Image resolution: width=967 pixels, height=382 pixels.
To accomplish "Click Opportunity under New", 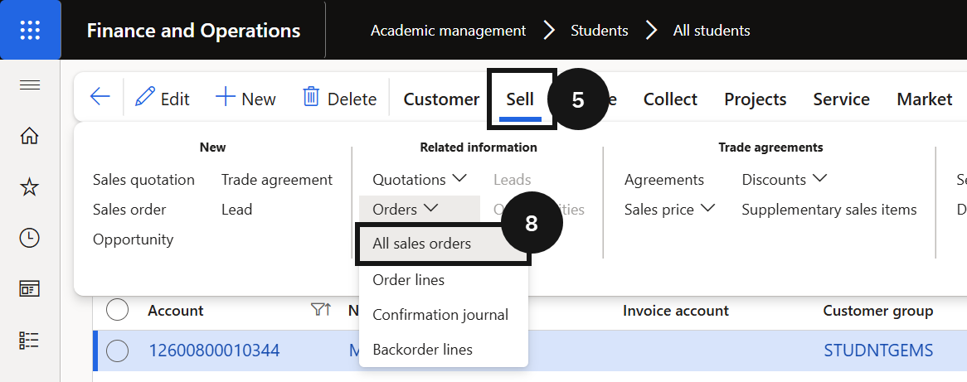I will tap(134, 239).
